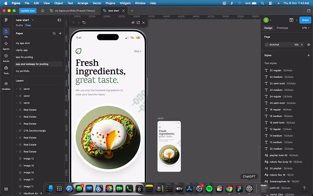Open the new start file name dropdown
This screenshot has height=196, width=313.
pos(33,20)
